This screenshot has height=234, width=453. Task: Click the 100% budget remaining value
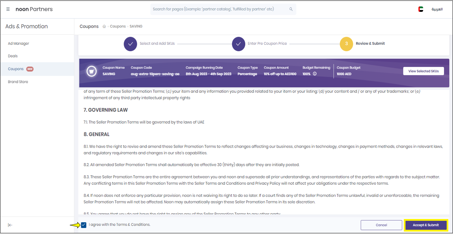tap(307, 74)
